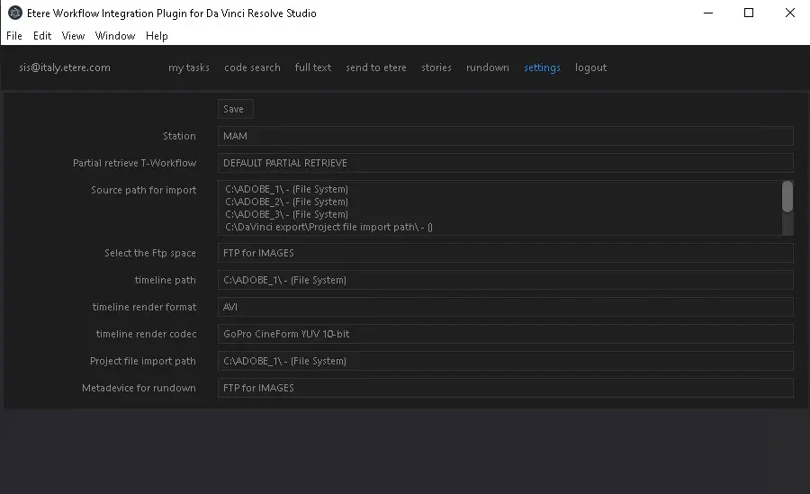The image size is (810, 494).
Task: Open the Help menu
Action: tap(157, 36)
